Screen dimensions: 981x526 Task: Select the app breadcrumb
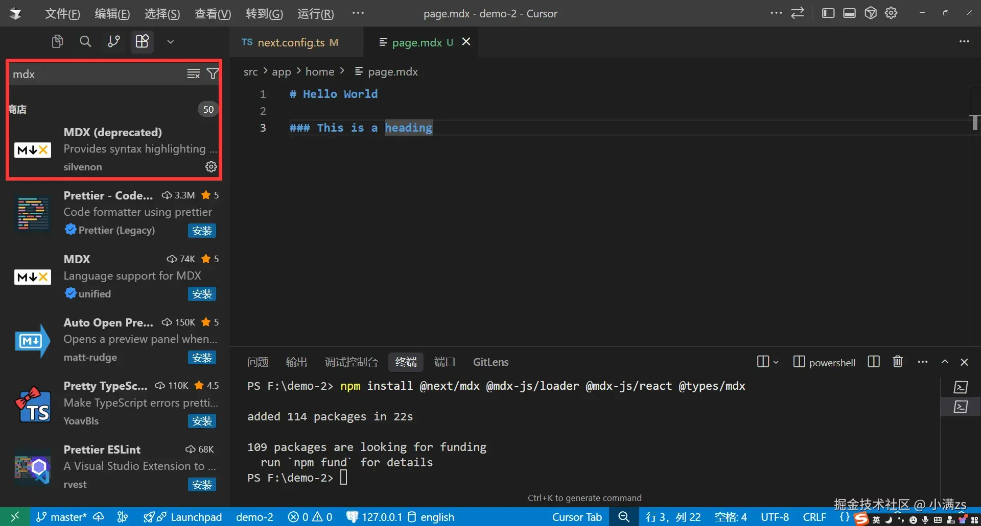tap(282, 72)
